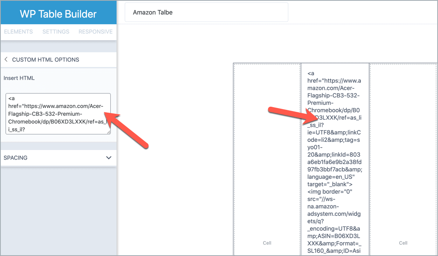Viewport: 438px width, 256px height.
Task: Go back using the Custom HTML Options arrow
Action: [6, 60]
